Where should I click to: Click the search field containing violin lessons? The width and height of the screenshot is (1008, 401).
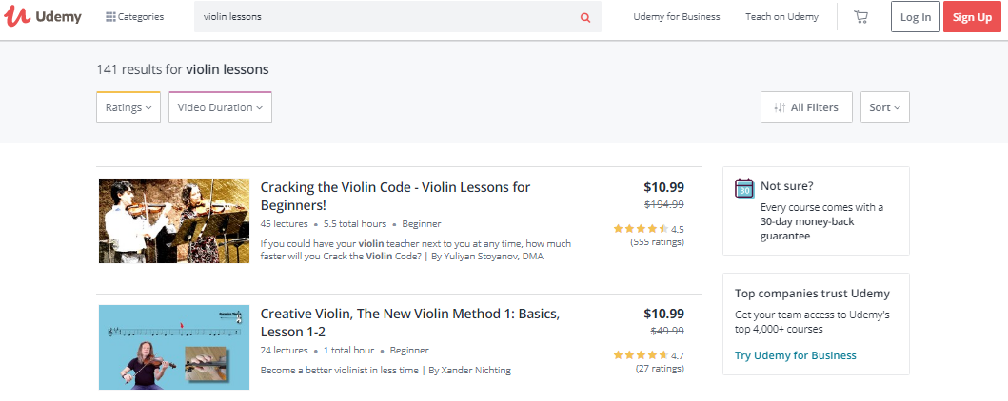[385, 17]
